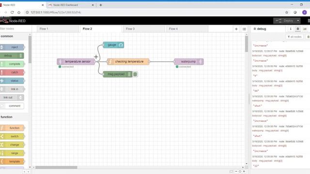The image size is (310, 174).
Task: Collapse the function palette category
Action: pyautogui.click(x=14, y=117)
